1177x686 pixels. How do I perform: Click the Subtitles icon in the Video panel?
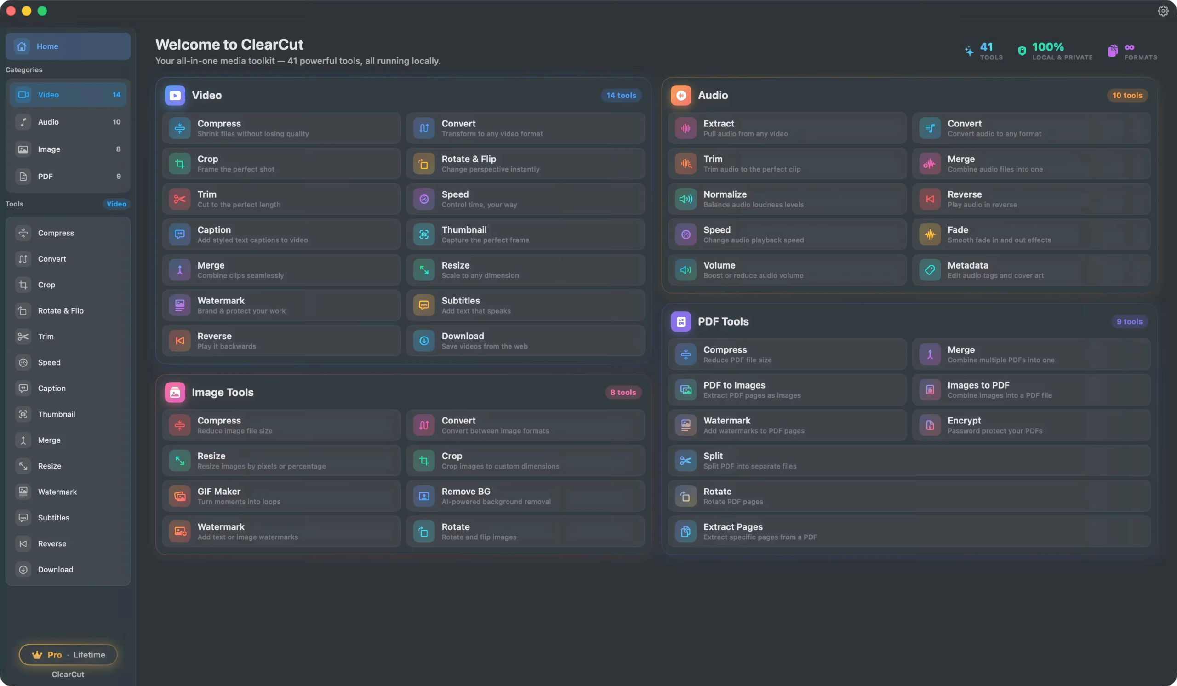(423, 305)
